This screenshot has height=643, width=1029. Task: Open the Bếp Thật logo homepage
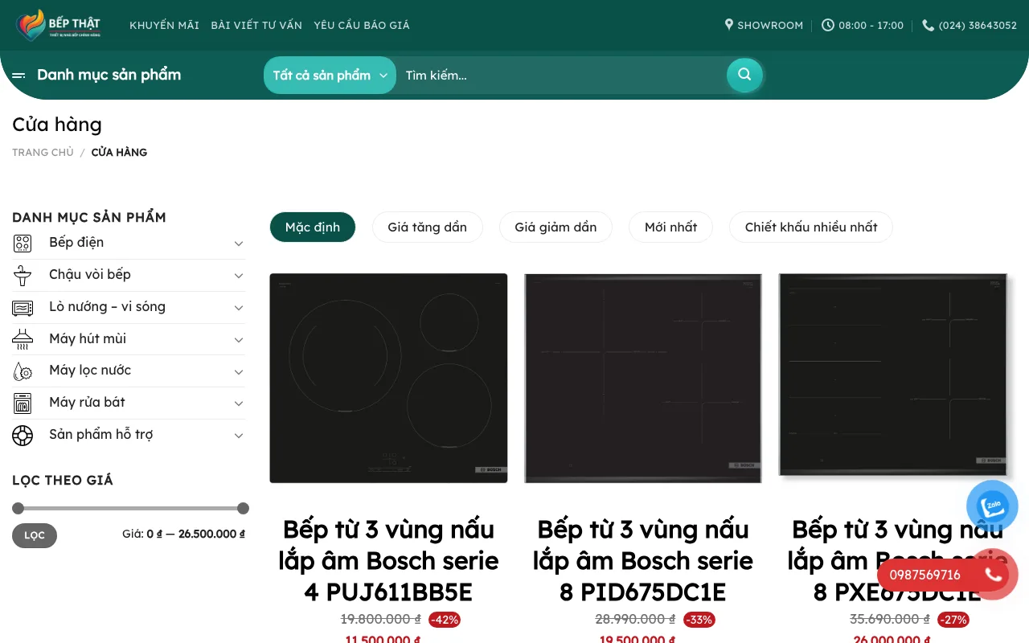[x=58, y=25]
